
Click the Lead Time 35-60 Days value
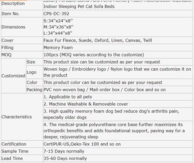(65, 158)
